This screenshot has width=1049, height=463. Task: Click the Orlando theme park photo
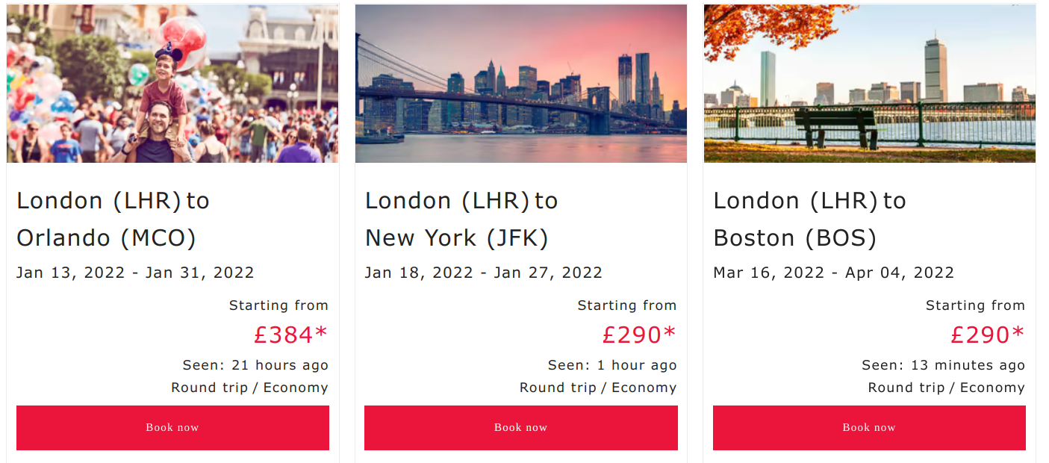click(172, 84)
